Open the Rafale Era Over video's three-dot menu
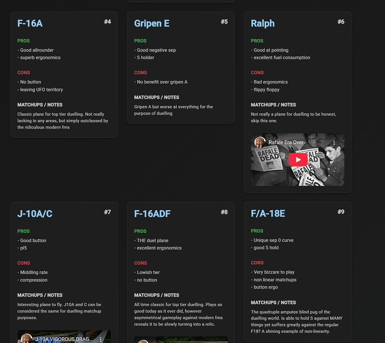The height and width of the screenshot is (343, 385). click(334, 142)
